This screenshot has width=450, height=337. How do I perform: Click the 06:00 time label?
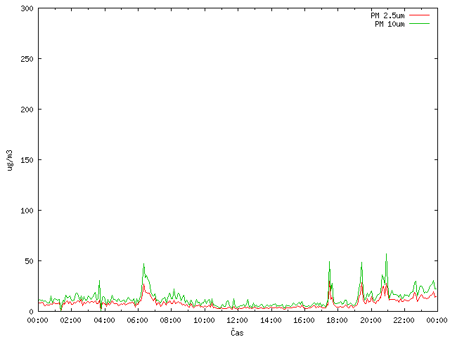click(138, 320)
